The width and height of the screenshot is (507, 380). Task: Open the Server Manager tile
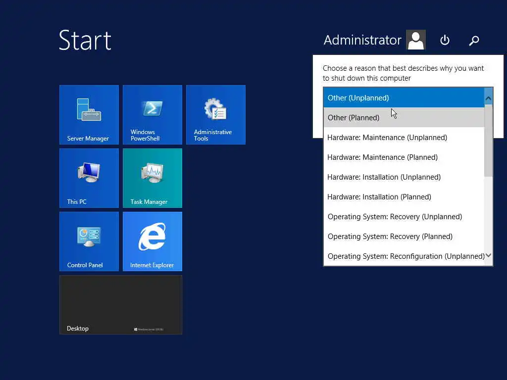[x=89, y=115]
